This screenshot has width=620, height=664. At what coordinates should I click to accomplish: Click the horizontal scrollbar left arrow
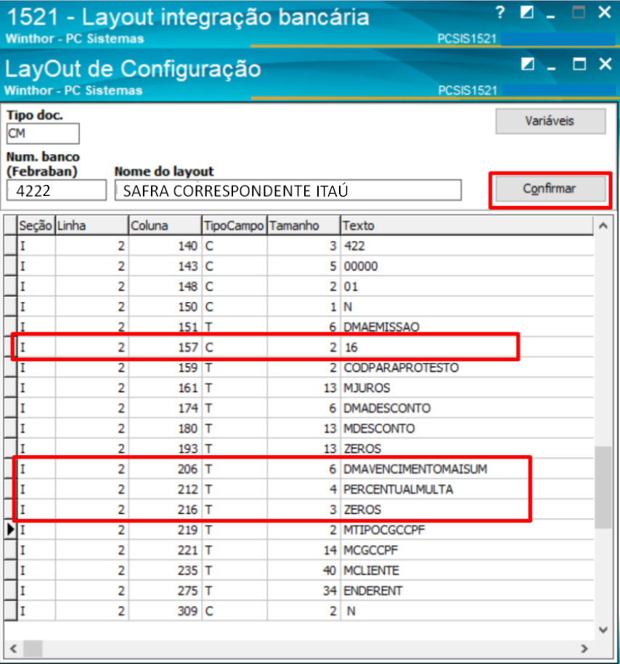coord(14,648)
